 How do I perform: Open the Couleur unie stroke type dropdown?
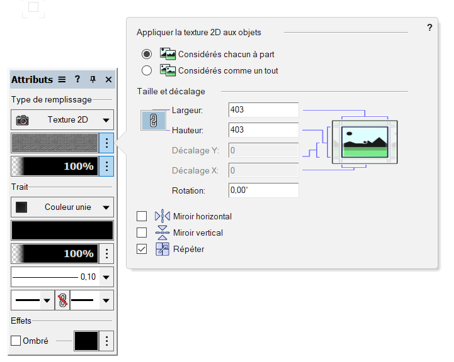62,207
